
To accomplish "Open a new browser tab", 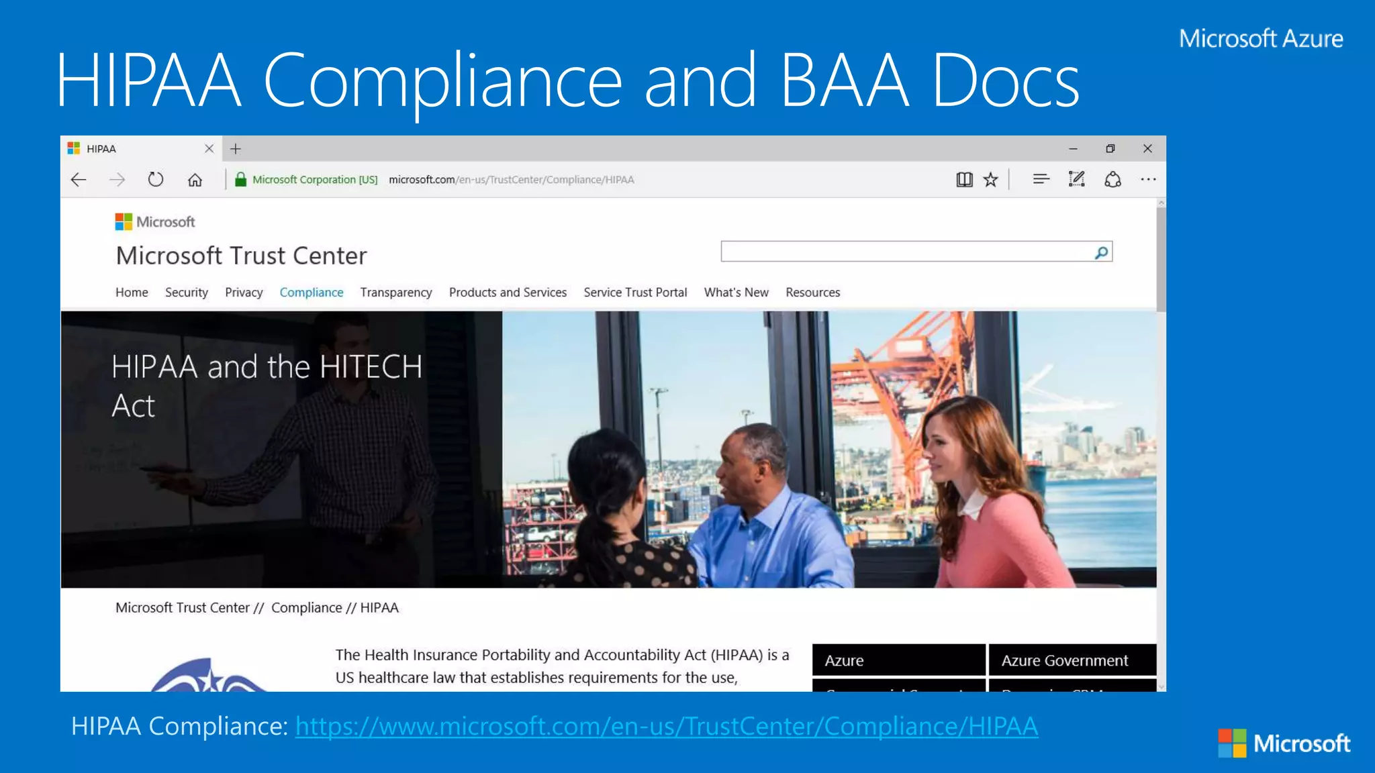I will pyautogui.click(x=236, y=149).
